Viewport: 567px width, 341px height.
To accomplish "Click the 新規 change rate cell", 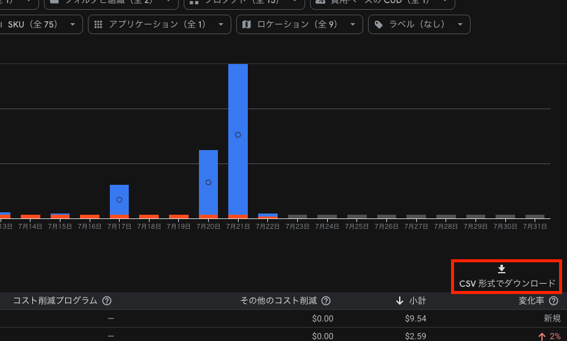I will click(552, 318).
